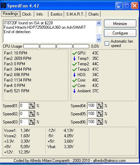Click the green check icon next to GPU
The width and height of the screenshot is (140, 165).
coord(74,53)
